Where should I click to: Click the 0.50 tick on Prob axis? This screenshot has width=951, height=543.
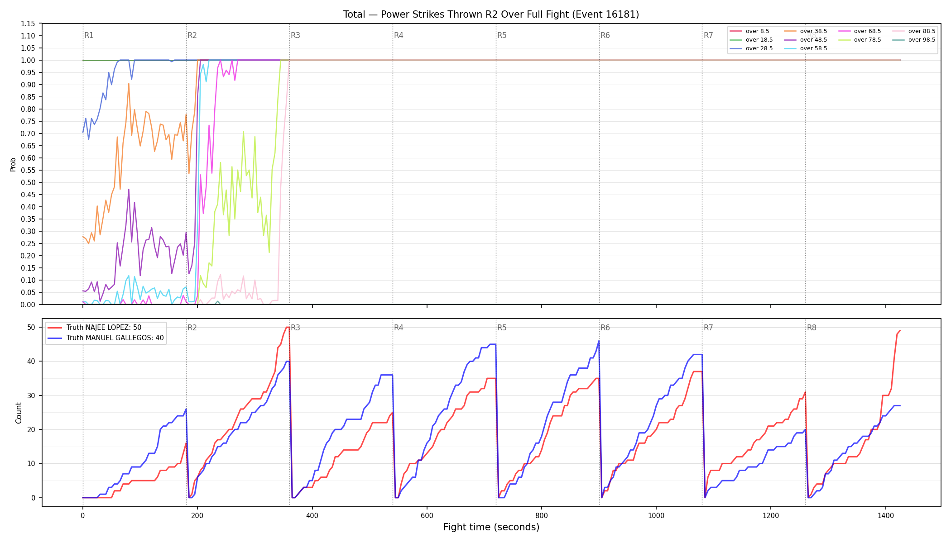pyautogui.click(x=28, y=182)
